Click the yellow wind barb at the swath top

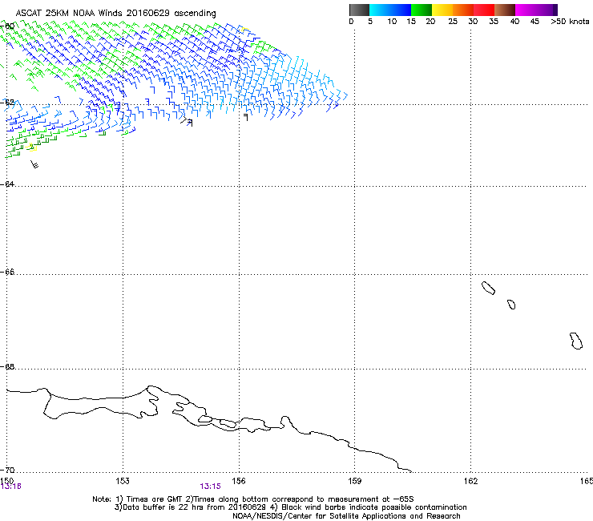pos(244,29)
